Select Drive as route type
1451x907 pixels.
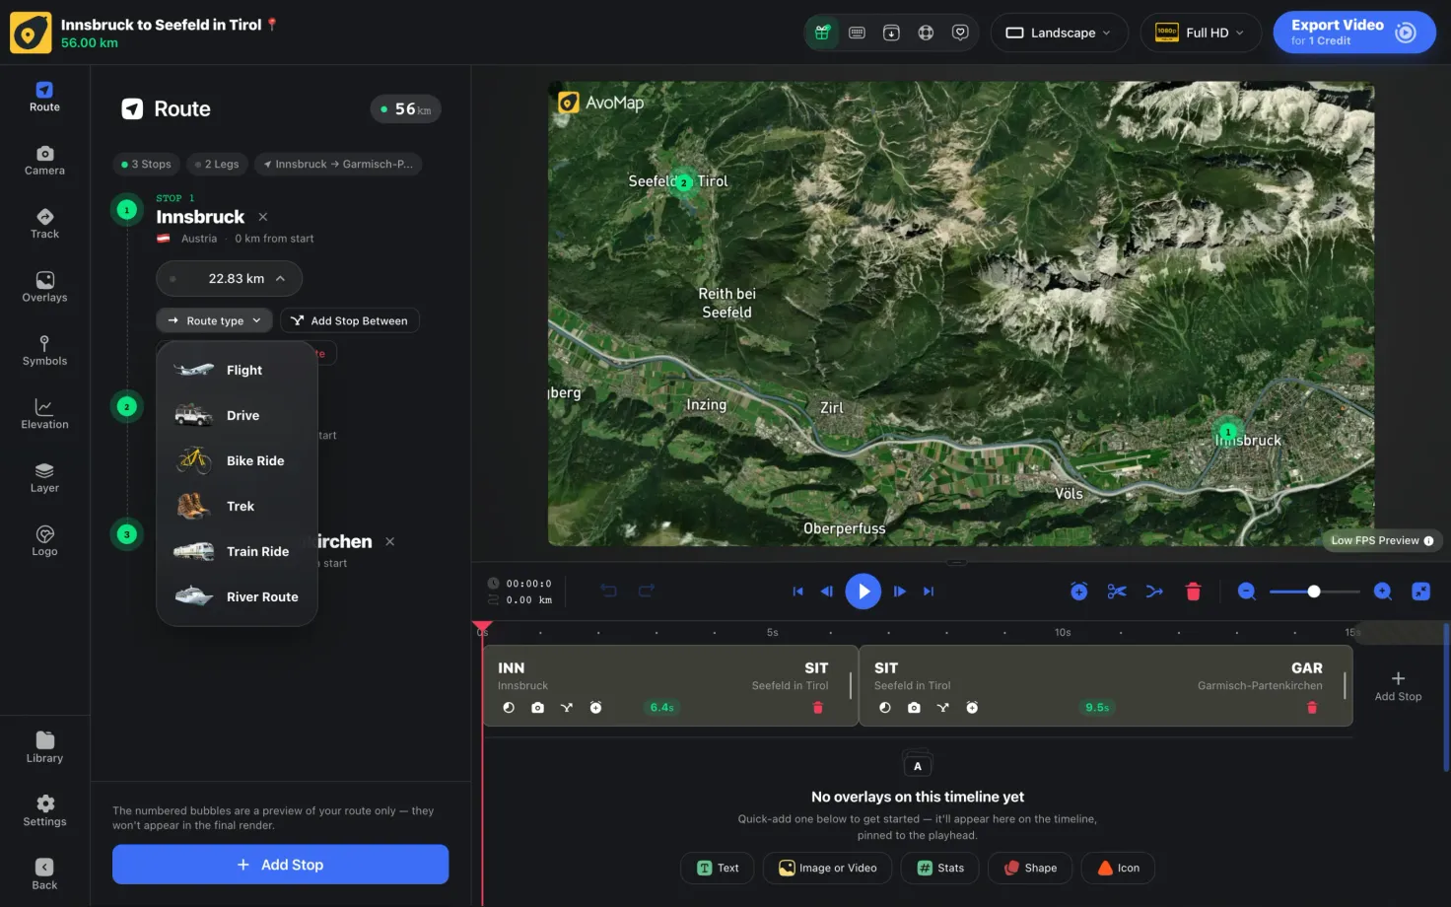(237, 416)
